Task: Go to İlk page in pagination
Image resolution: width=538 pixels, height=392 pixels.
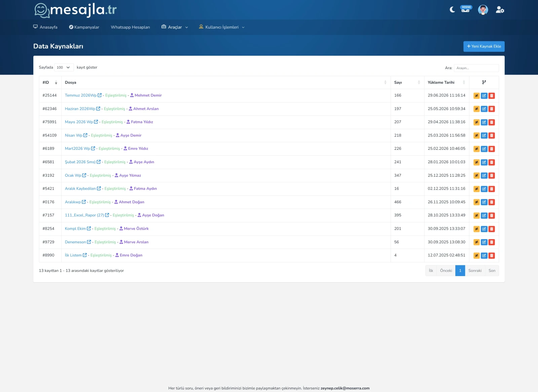Action: pyautogui.click(x=431, y=271)
